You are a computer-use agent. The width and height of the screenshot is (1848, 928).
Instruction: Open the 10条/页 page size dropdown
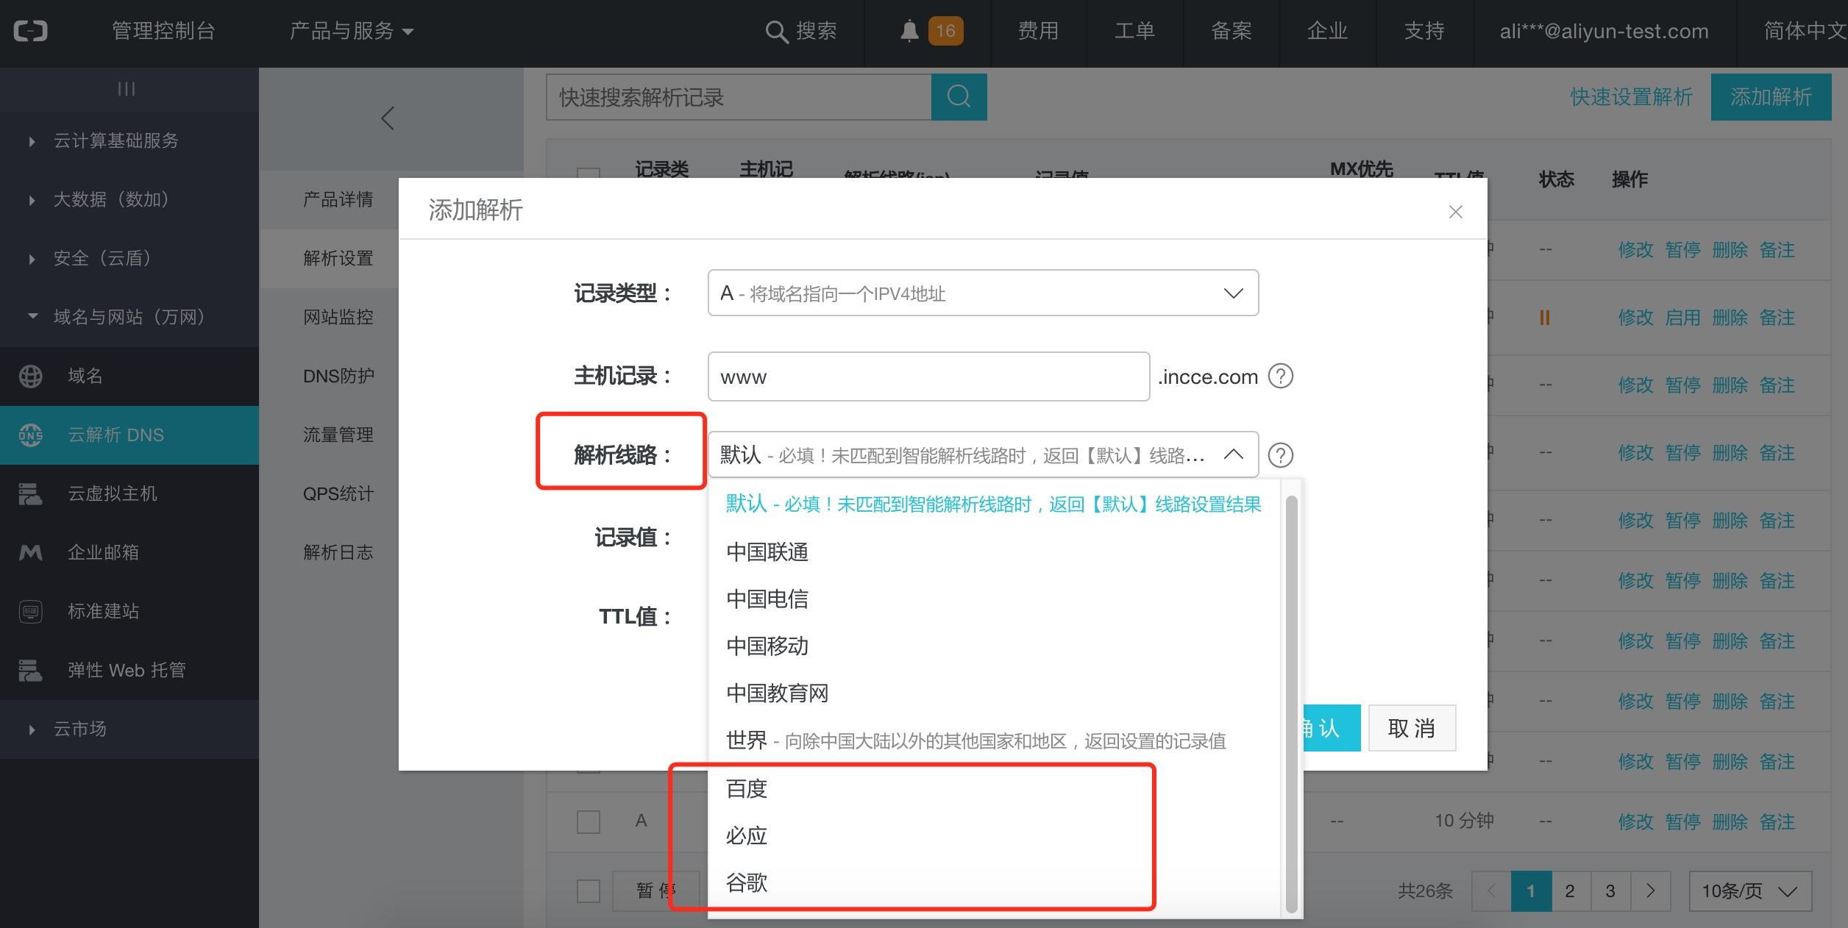coord(1750,891)
